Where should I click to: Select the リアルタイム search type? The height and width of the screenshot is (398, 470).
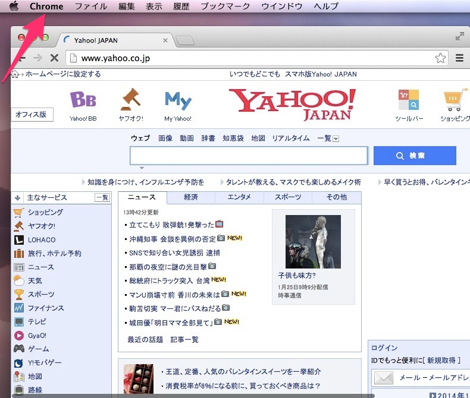coord(291,138)
